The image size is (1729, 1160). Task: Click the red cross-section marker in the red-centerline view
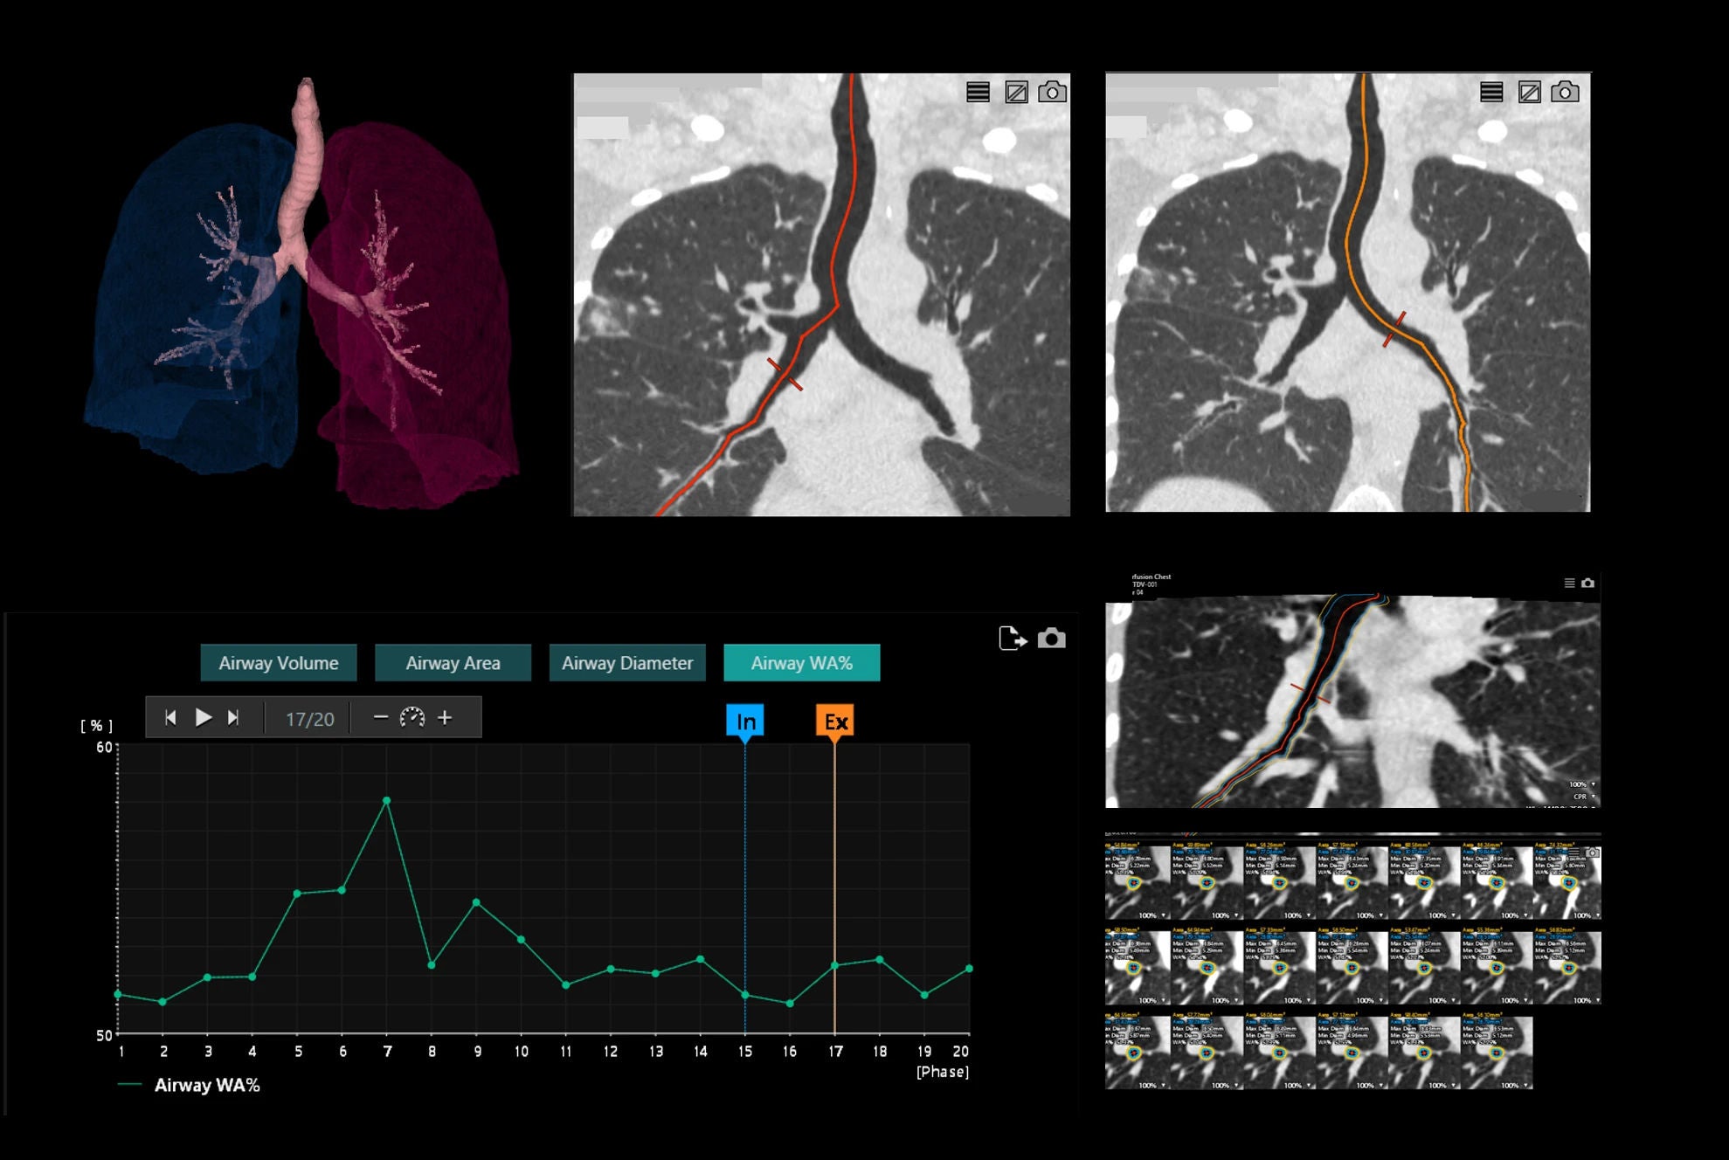click(785, 374)
